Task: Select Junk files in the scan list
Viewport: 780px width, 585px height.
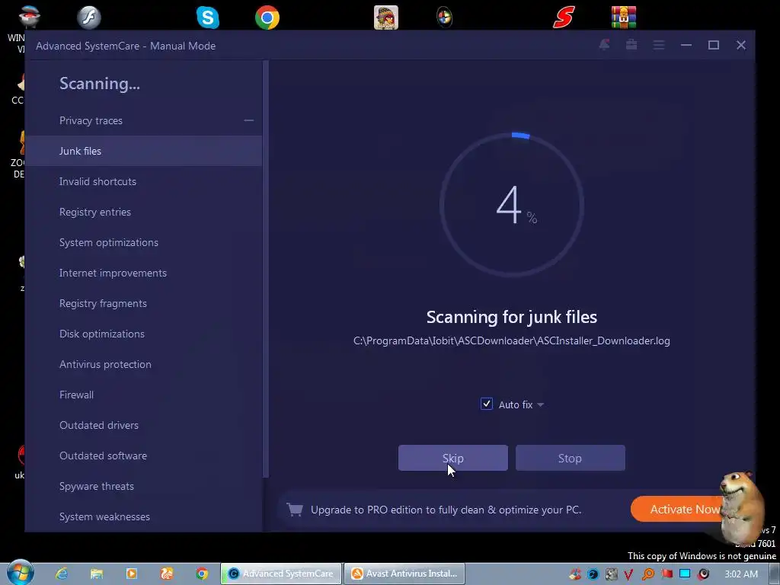Action: click(x=143, y=151)
